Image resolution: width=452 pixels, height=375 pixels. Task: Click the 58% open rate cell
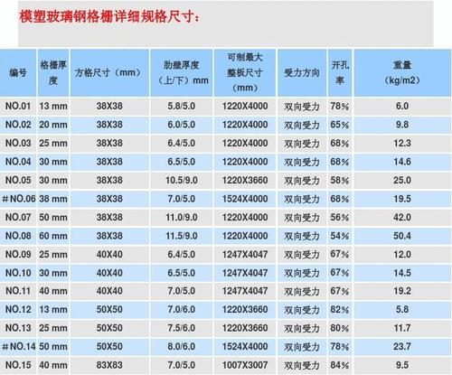click(340, 180)
